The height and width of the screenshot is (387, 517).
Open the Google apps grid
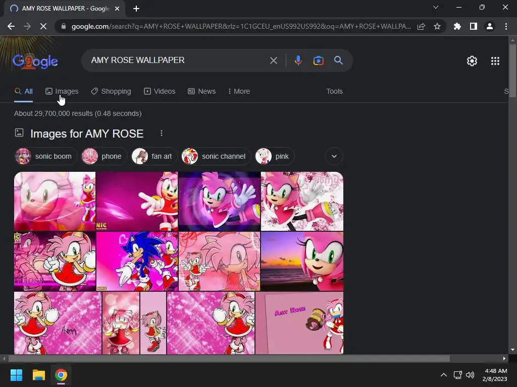495,61
